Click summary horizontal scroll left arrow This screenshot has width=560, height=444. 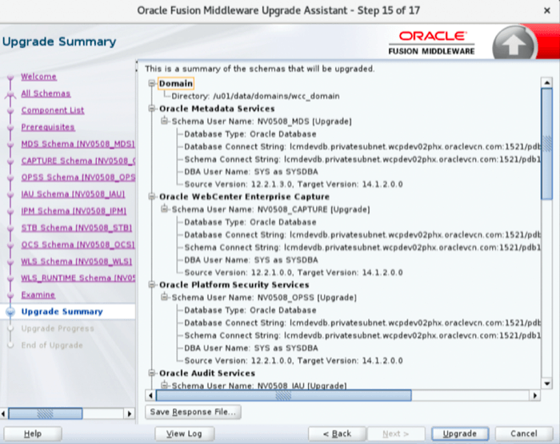(x=150, y=395)
